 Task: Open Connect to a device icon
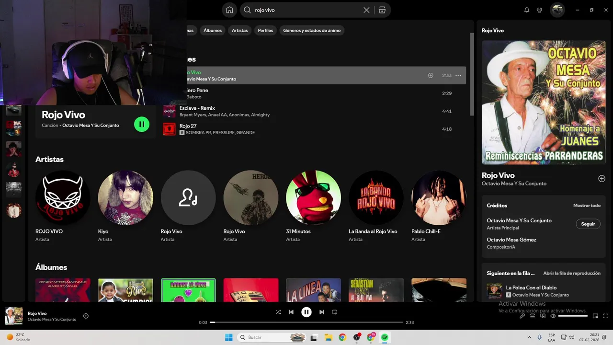point(543,316)
